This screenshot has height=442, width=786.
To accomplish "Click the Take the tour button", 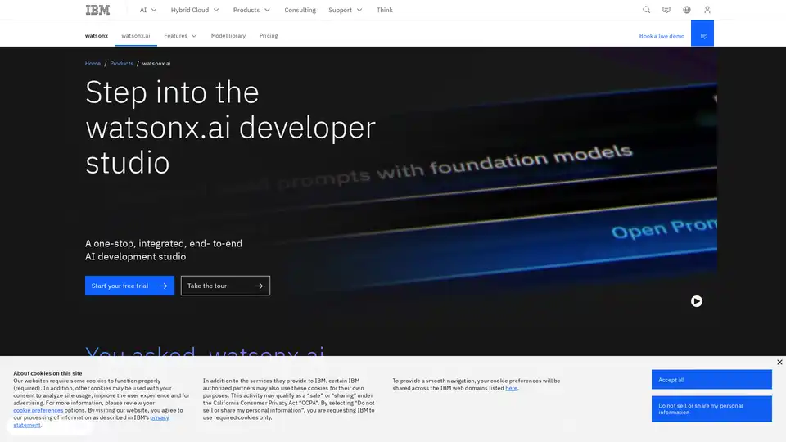I will click(225, 286).
